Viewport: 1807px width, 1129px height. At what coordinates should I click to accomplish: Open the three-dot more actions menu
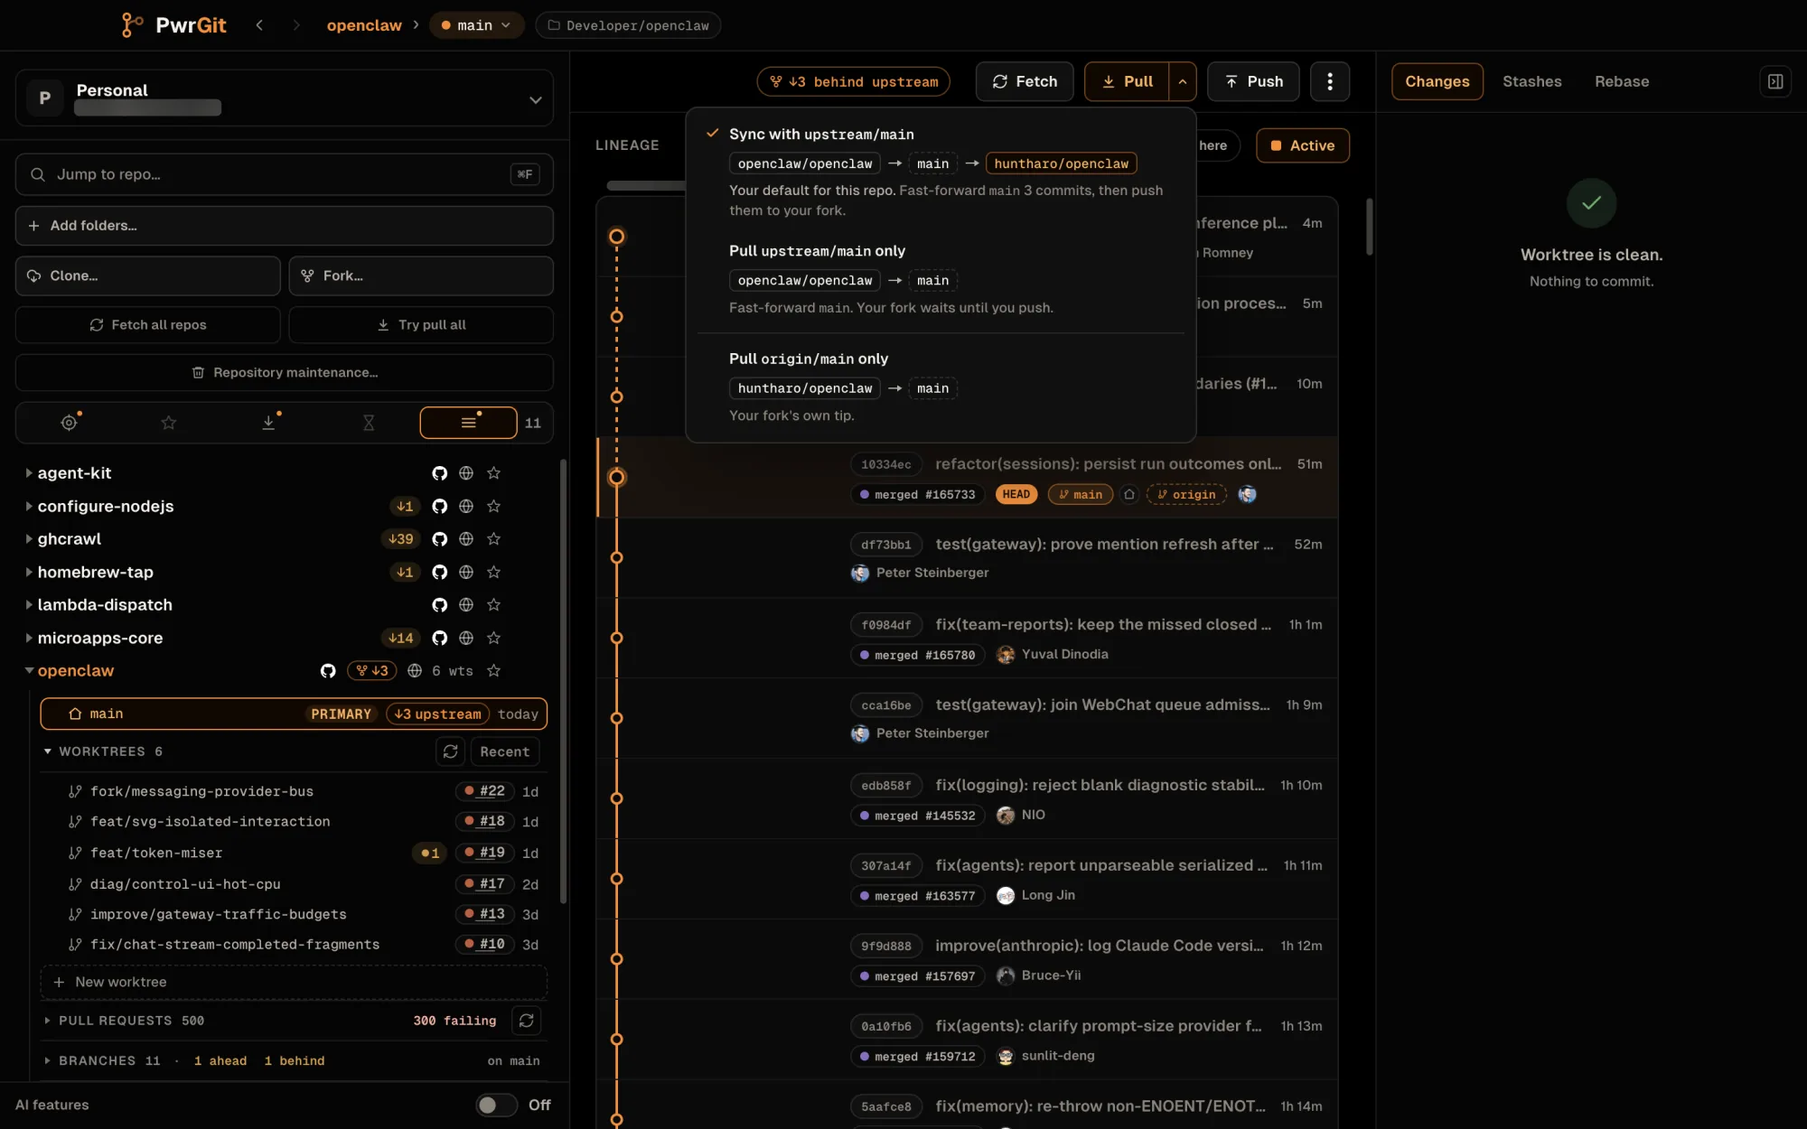pos(1329,81)
